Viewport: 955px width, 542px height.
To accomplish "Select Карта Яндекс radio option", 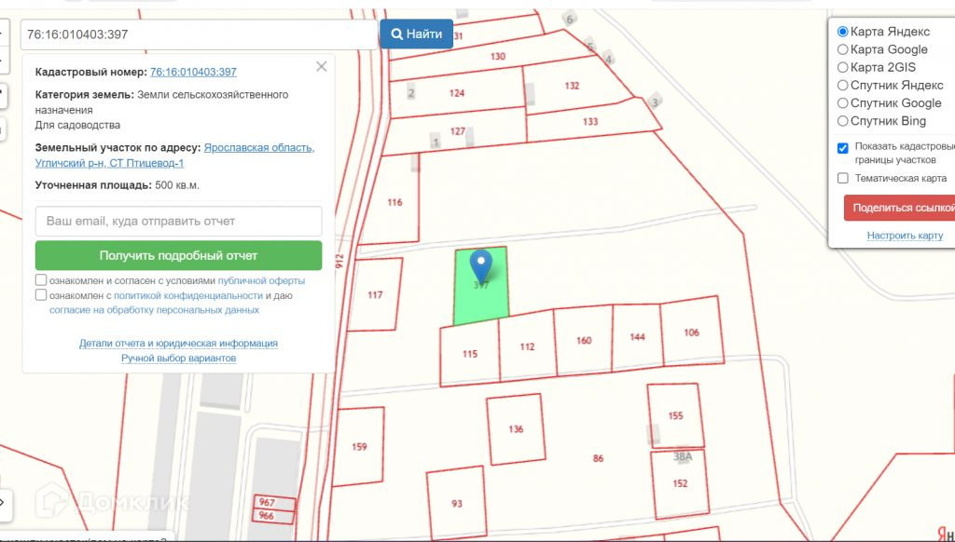I will (843, 32).
